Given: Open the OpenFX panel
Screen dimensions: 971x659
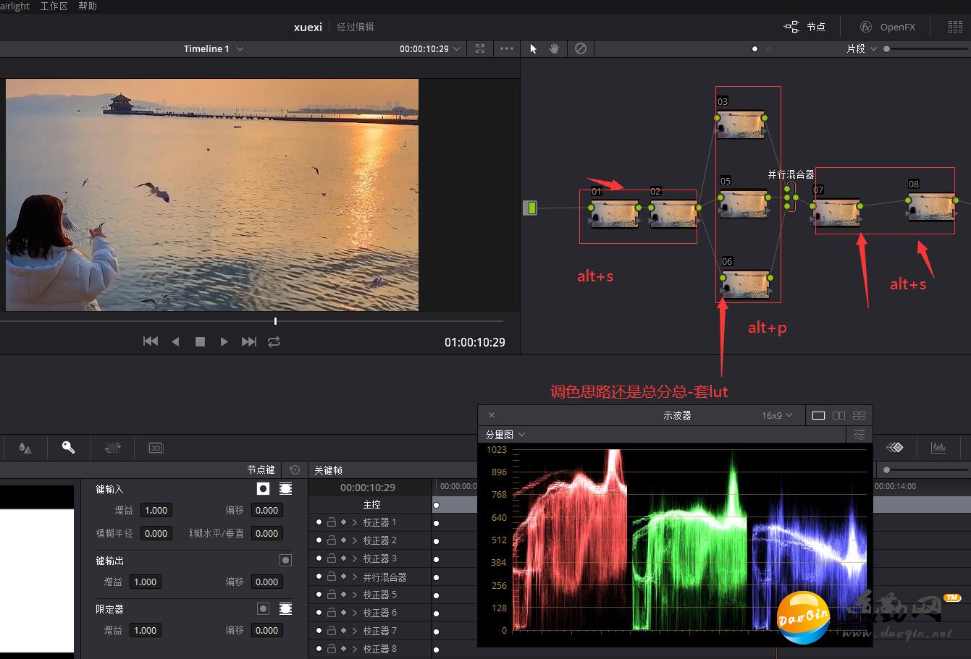Looking at the screenshot, I should 888,27.
